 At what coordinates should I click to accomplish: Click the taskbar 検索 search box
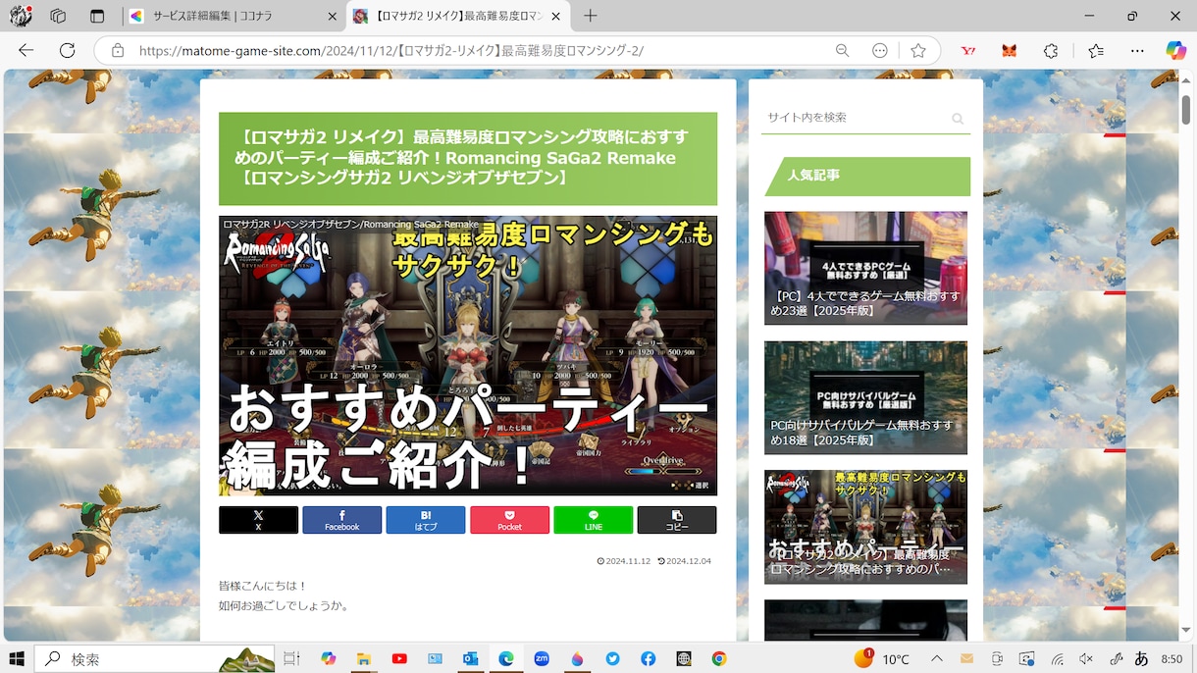pos(155,658)
